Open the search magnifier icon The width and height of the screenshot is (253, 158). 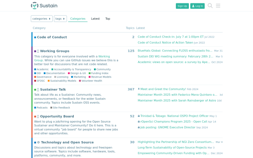[210, 5]
